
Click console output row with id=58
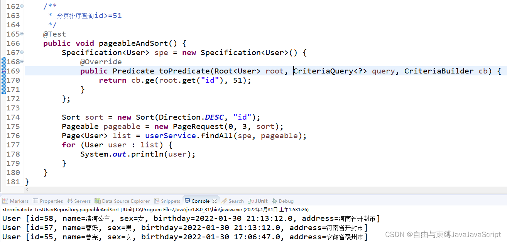tap(191, 219)
